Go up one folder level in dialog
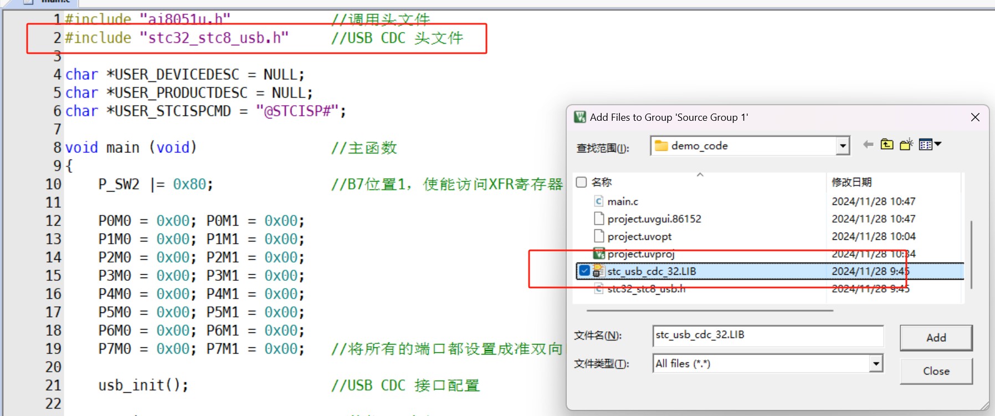This screenshot has width=995, height=416. [x=887, y=145]
